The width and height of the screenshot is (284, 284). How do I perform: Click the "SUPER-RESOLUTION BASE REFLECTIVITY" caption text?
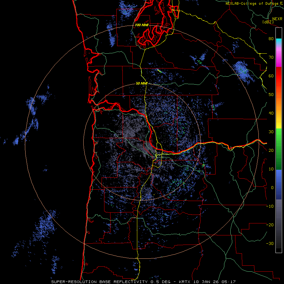click(x=99, y=282)
